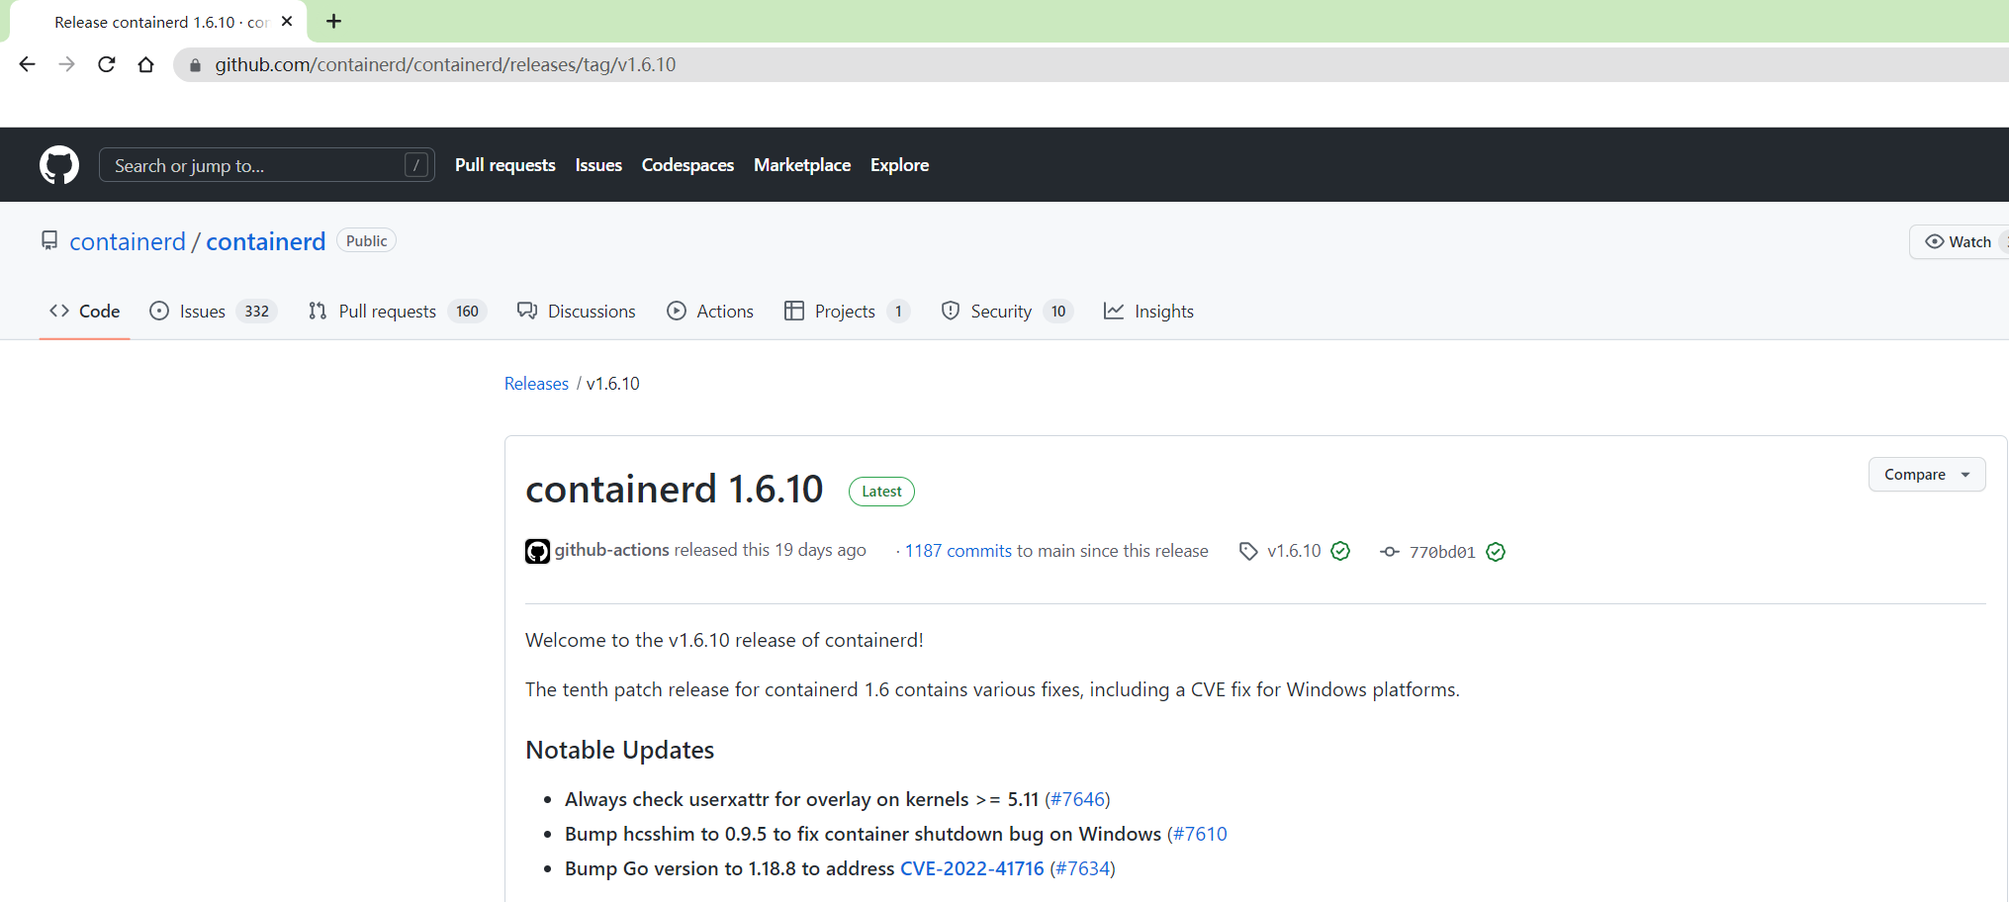This screenshot has height=902, width=2009.
Task: Close the Release containerd 1.6.10 tab
Action: [287, 21]
